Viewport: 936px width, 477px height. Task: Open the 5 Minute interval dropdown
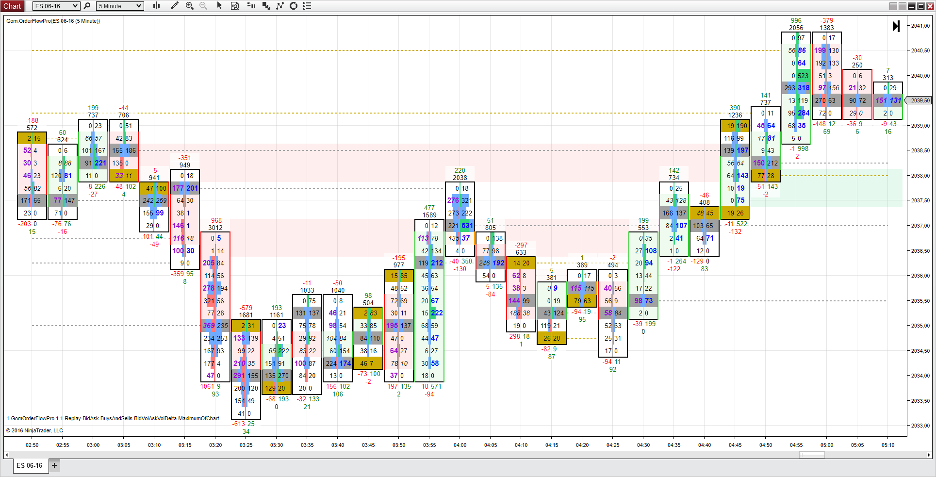coord(120,6)
